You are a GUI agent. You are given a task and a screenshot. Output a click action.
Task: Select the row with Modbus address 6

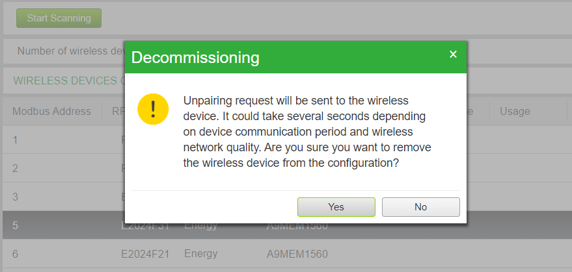click(x=286, y=254)
